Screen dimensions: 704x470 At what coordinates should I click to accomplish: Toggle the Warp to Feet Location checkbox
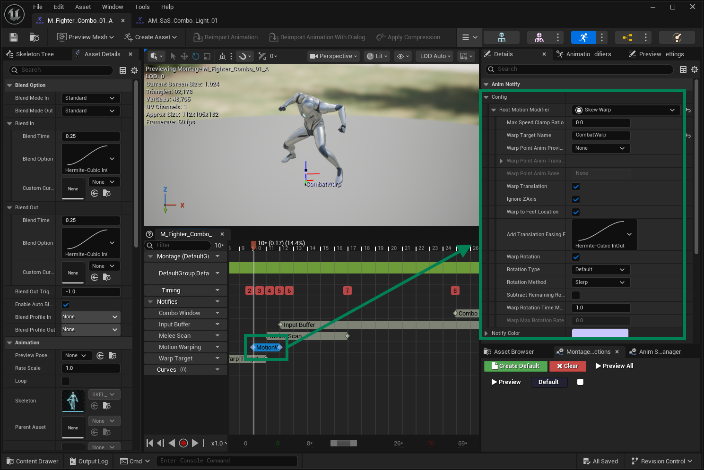click(576, 212)
